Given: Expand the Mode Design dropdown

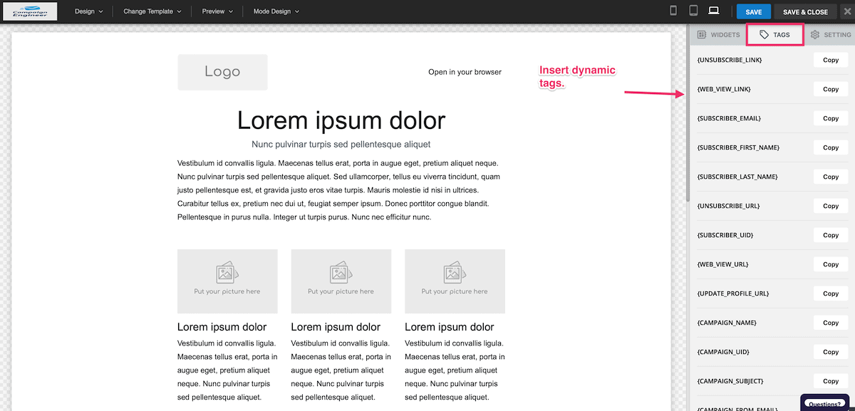Looking at the screenshot, I should click(276, 11).
